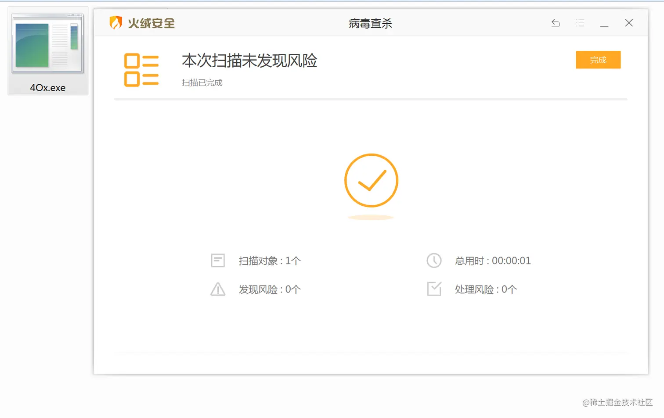
Task: Click the 发现风险：0个 text
Action: [x=270, y=289]
